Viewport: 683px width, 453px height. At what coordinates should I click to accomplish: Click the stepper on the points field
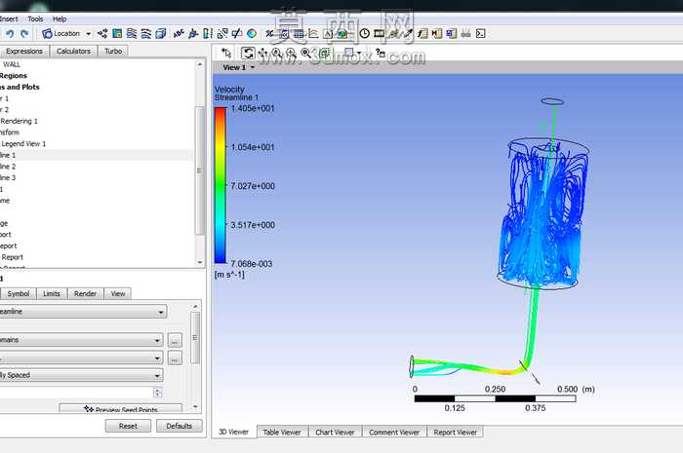point(158,393)
